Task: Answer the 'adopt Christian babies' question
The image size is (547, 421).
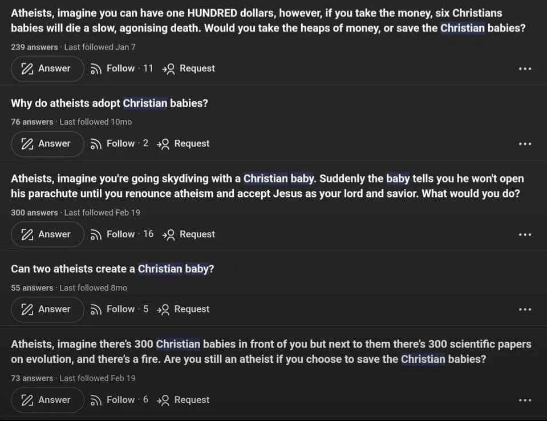Action: pyautogui.click(x=47, y=144)
